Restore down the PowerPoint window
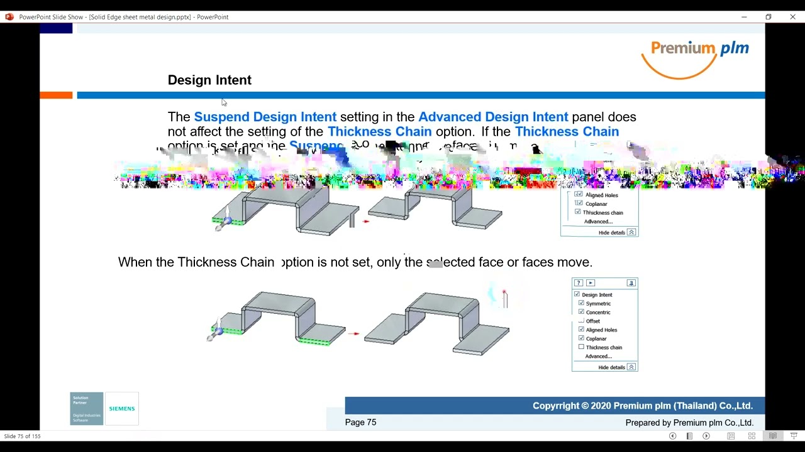The image size is (805, 452). click(x=768, y=17)
